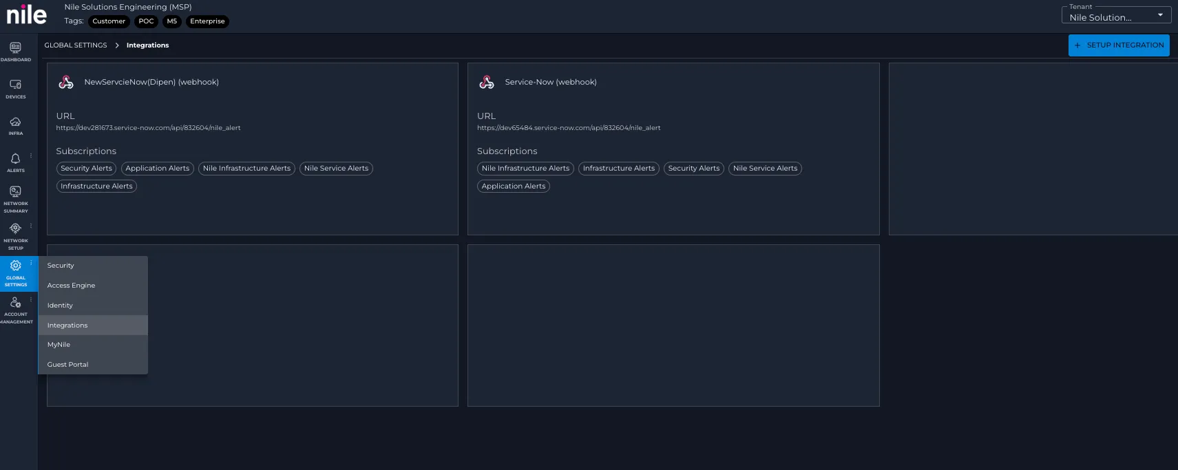The width and height of the screenshot is (1178, 470).
Task: Click Nile Infrastructure Alerts chip in NewServcieNow card
Action: point(246,169)
